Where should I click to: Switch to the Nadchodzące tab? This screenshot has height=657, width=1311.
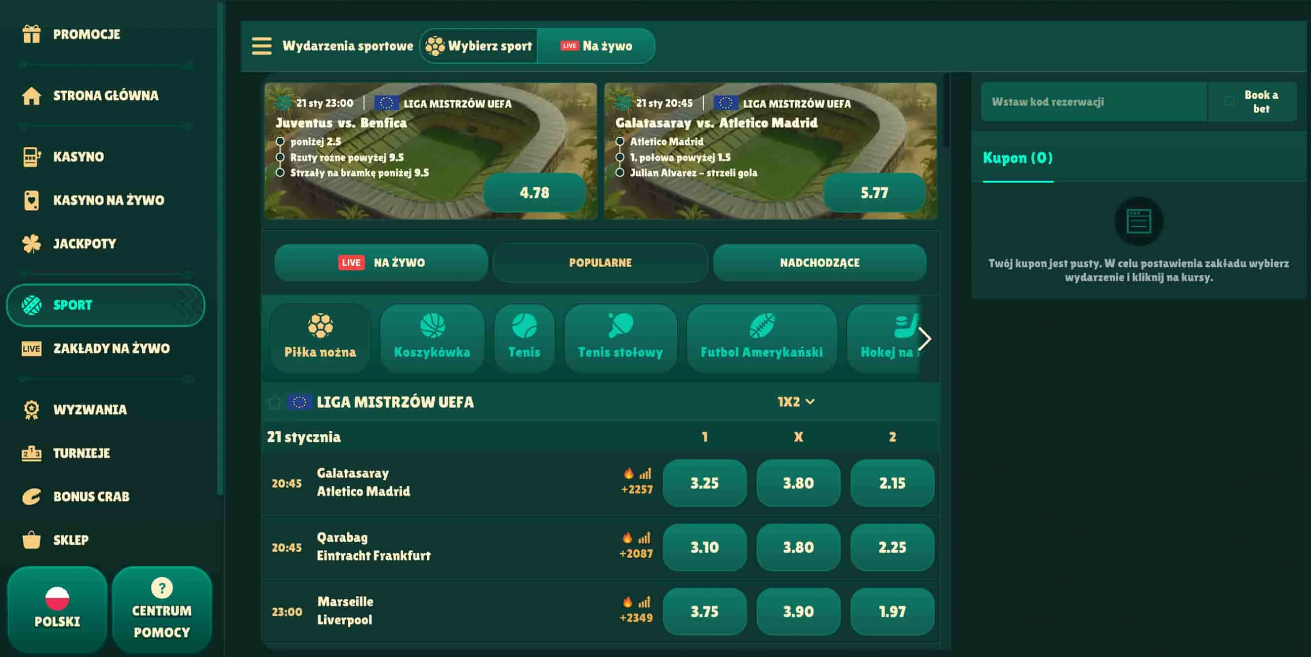pos(819,263)
